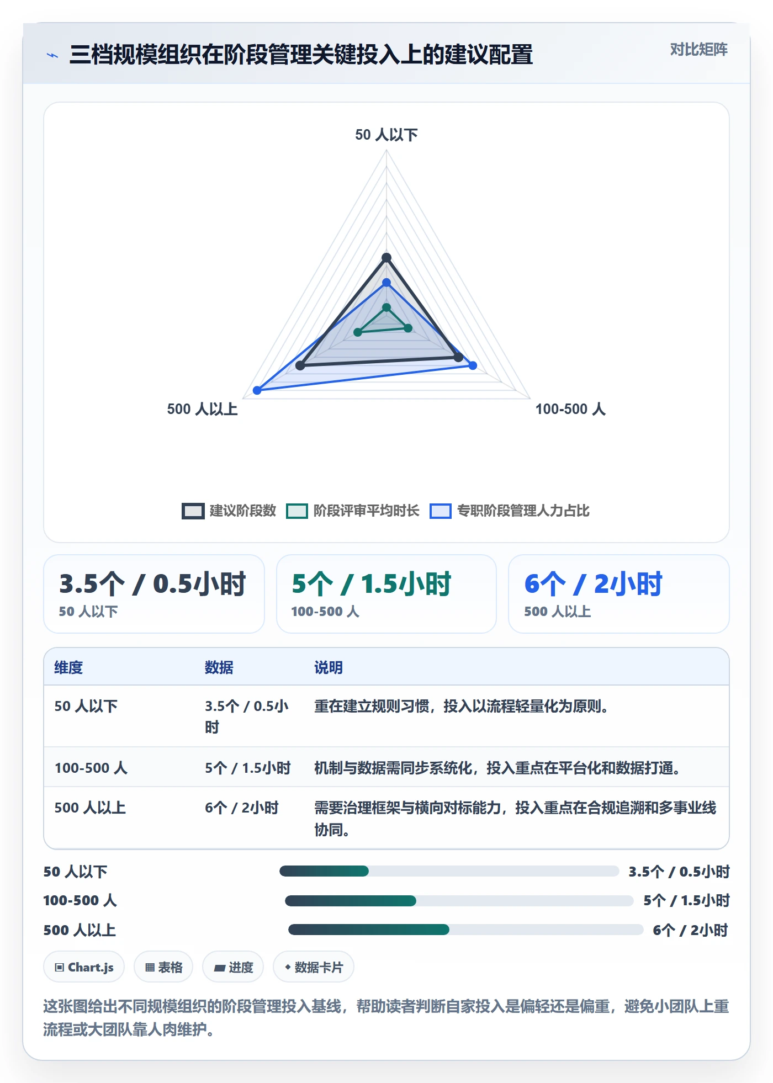Image resolution: width=773 pixels, height=1083 pixels.
Task: Click the 进度 chip
Action: pyautogui.click(x=233, y=967)
